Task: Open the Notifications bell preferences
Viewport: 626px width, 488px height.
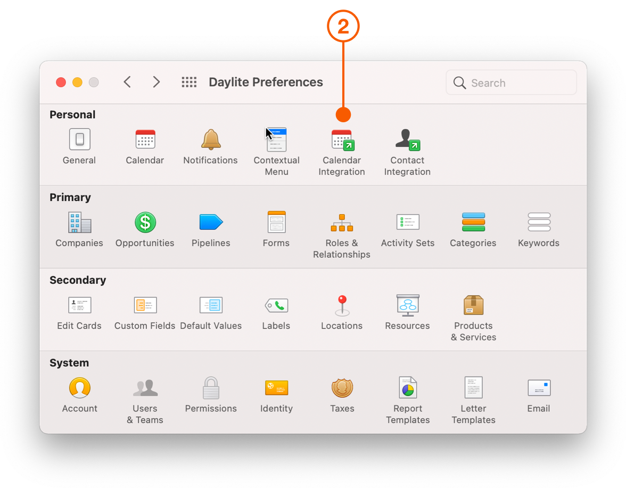Action: coord(211,140)
